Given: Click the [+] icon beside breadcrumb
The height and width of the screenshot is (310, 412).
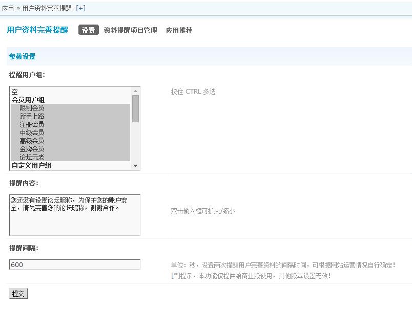Looking at the screenshot, I should point(80,8).
